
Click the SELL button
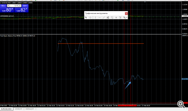pyautogui.click(x=3, y=6)
